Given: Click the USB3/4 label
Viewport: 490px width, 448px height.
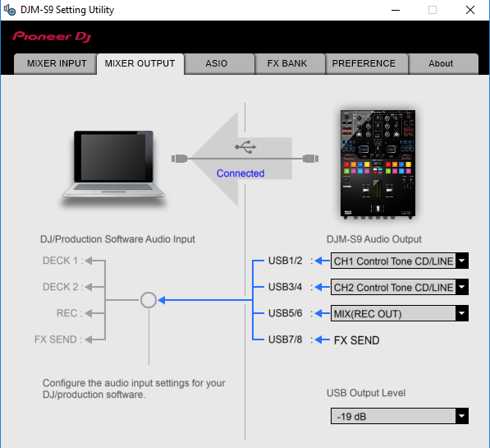Looking at the screenshot, I should coord(286,287).
